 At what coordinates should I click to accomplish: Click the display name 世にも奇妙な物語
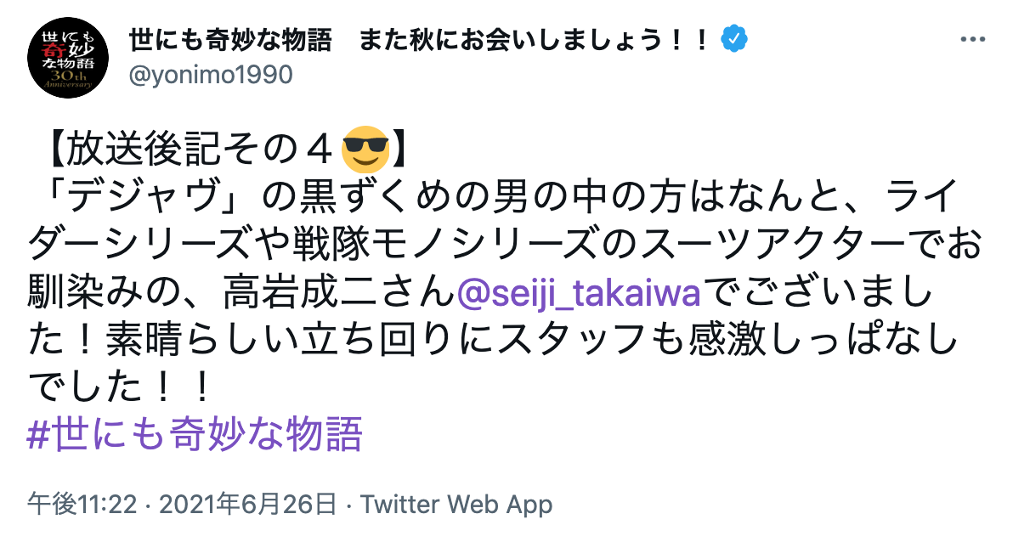coord(230,40)
